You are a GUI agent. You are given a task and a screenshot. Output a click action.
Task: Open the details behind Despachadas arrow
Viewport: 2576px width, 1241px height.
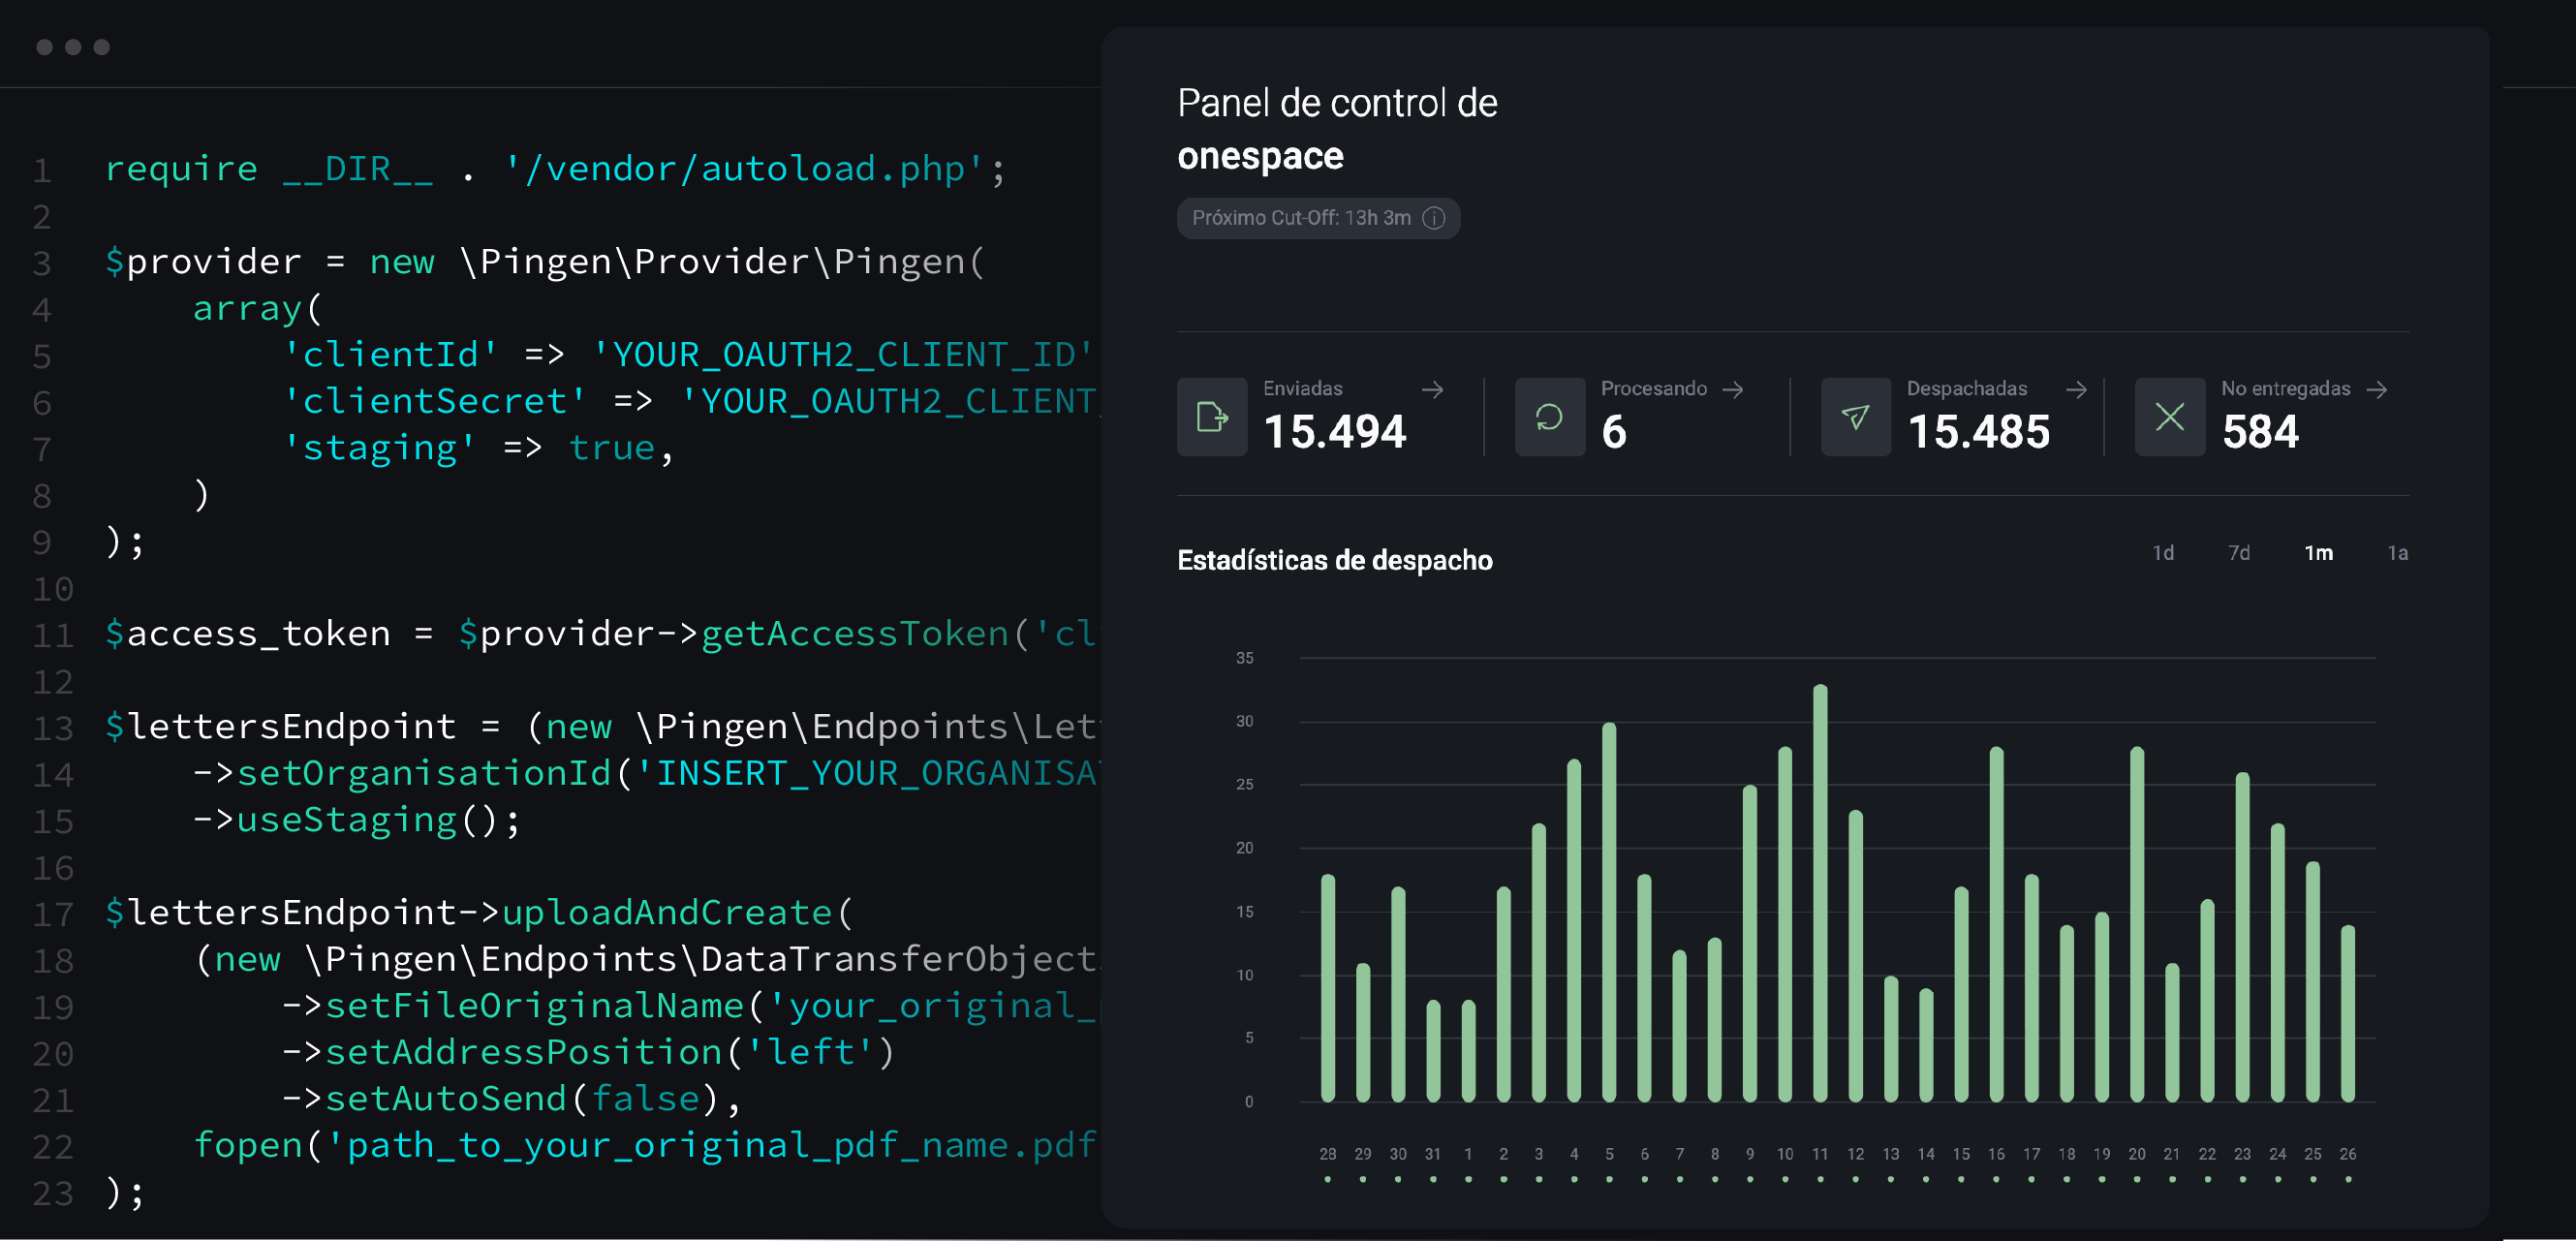click(2077, 390)
